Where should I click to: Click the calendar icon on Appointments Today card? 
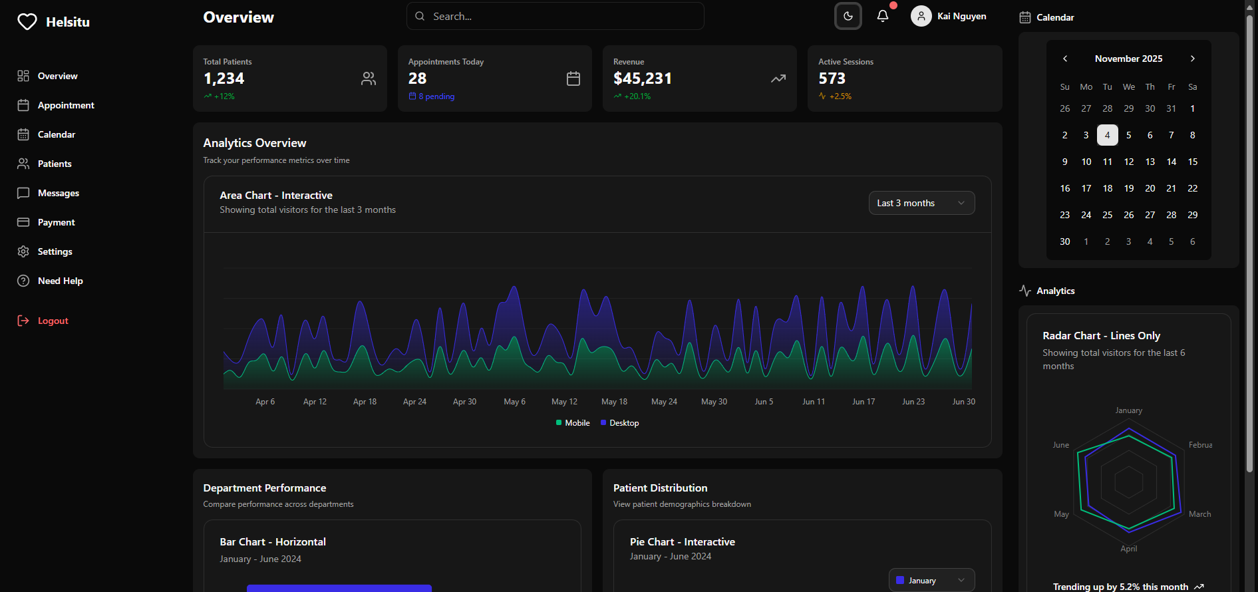click(573, 78)
